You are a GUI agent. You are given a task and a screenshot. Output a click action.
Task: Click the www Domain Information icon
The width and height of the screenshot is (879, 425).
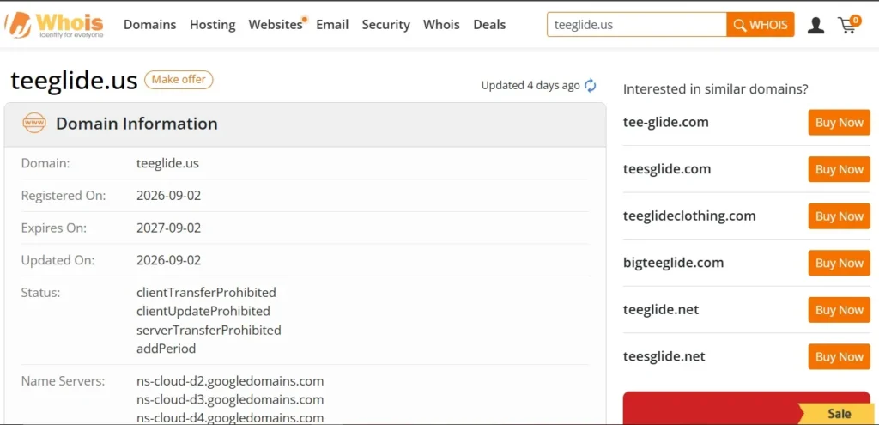point(34,123)
